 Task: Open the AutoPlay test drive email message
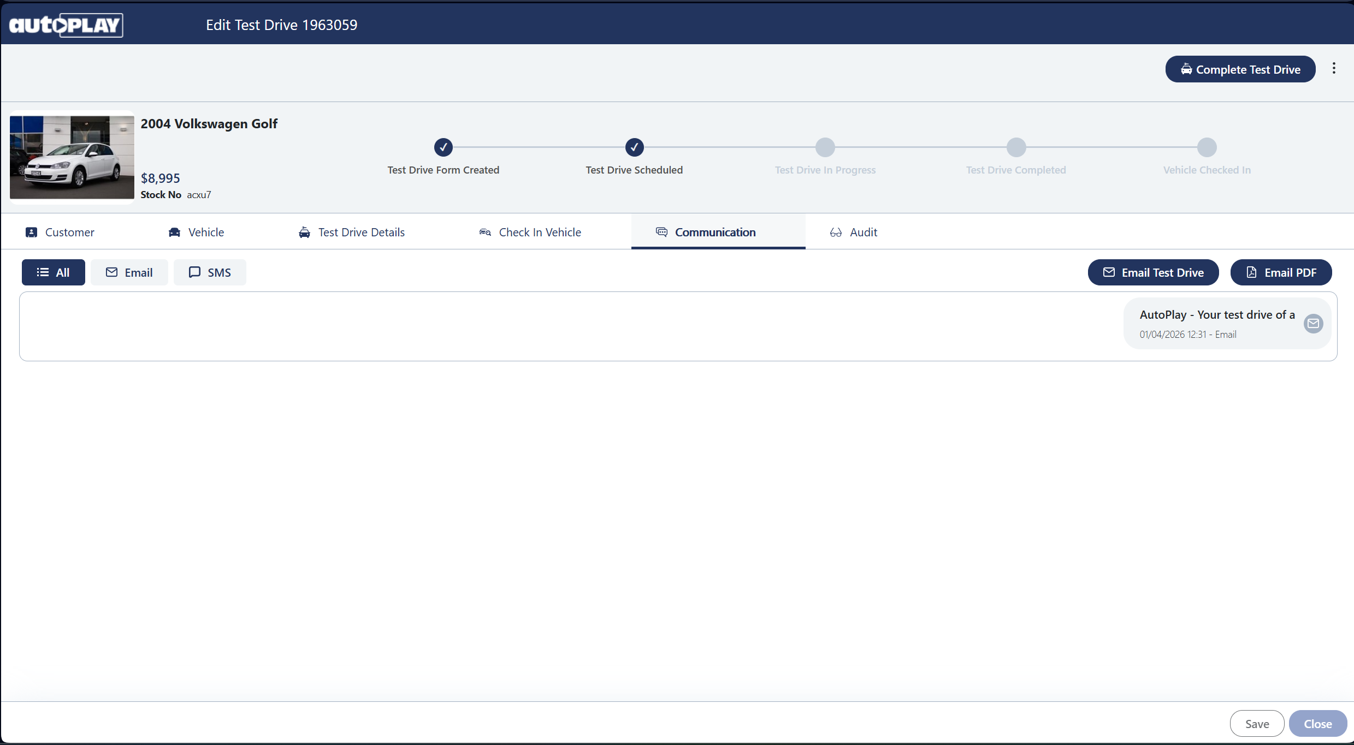(x=1216, y=323)
